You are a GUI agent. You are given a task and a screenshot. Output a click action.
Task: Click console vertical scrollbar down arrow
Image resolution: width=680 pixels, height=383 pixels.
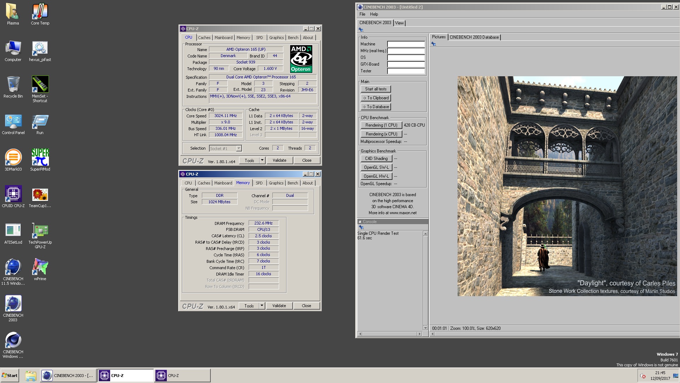coord(425,328)
